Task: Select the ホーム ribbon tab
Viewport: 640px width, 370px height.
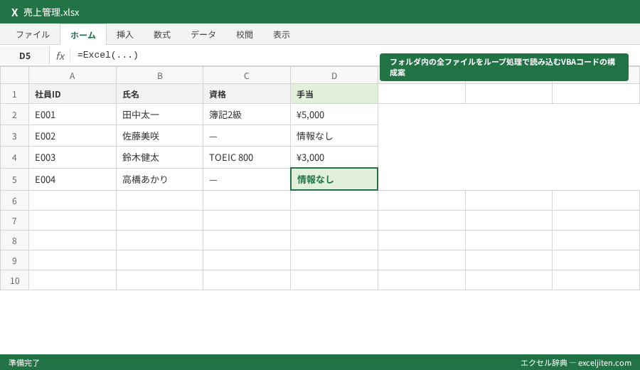Action: point(83,35)
